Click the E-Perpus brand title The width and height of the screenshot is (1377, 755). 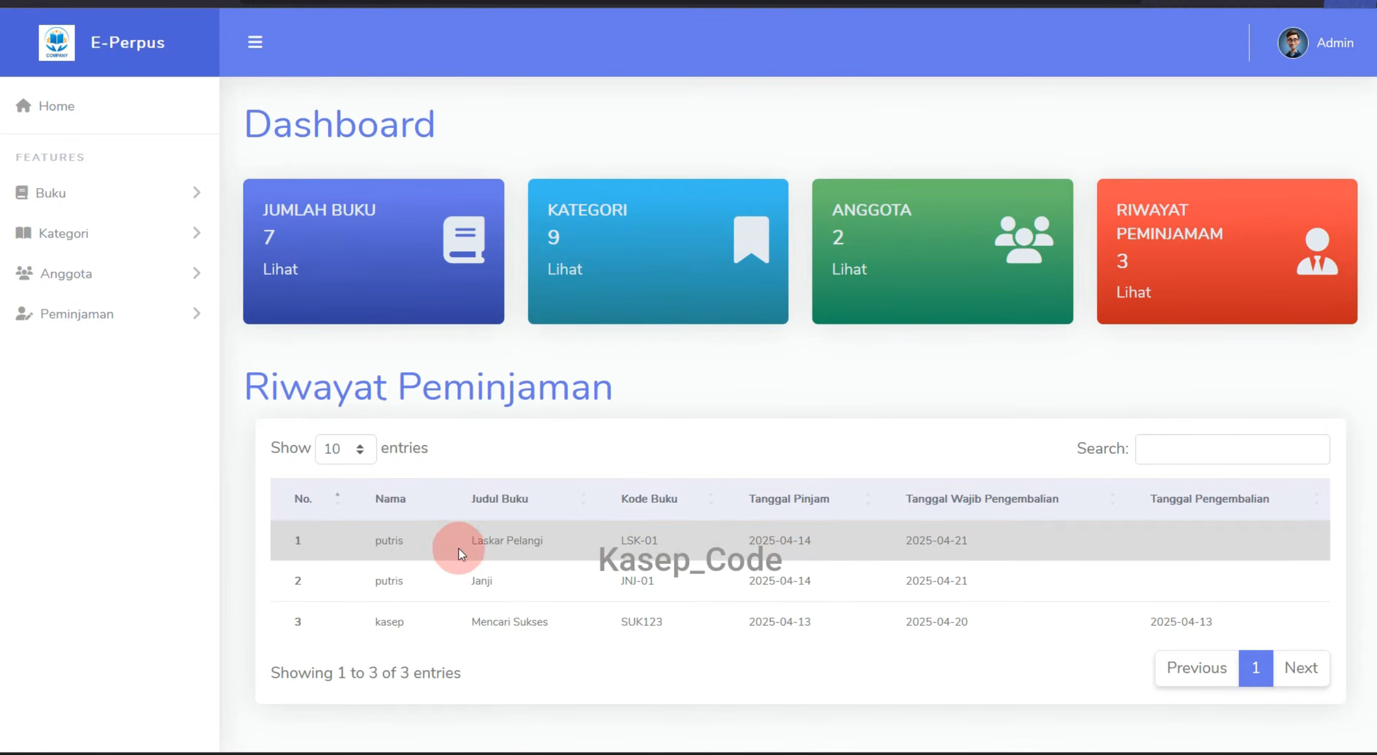(128, 43)
